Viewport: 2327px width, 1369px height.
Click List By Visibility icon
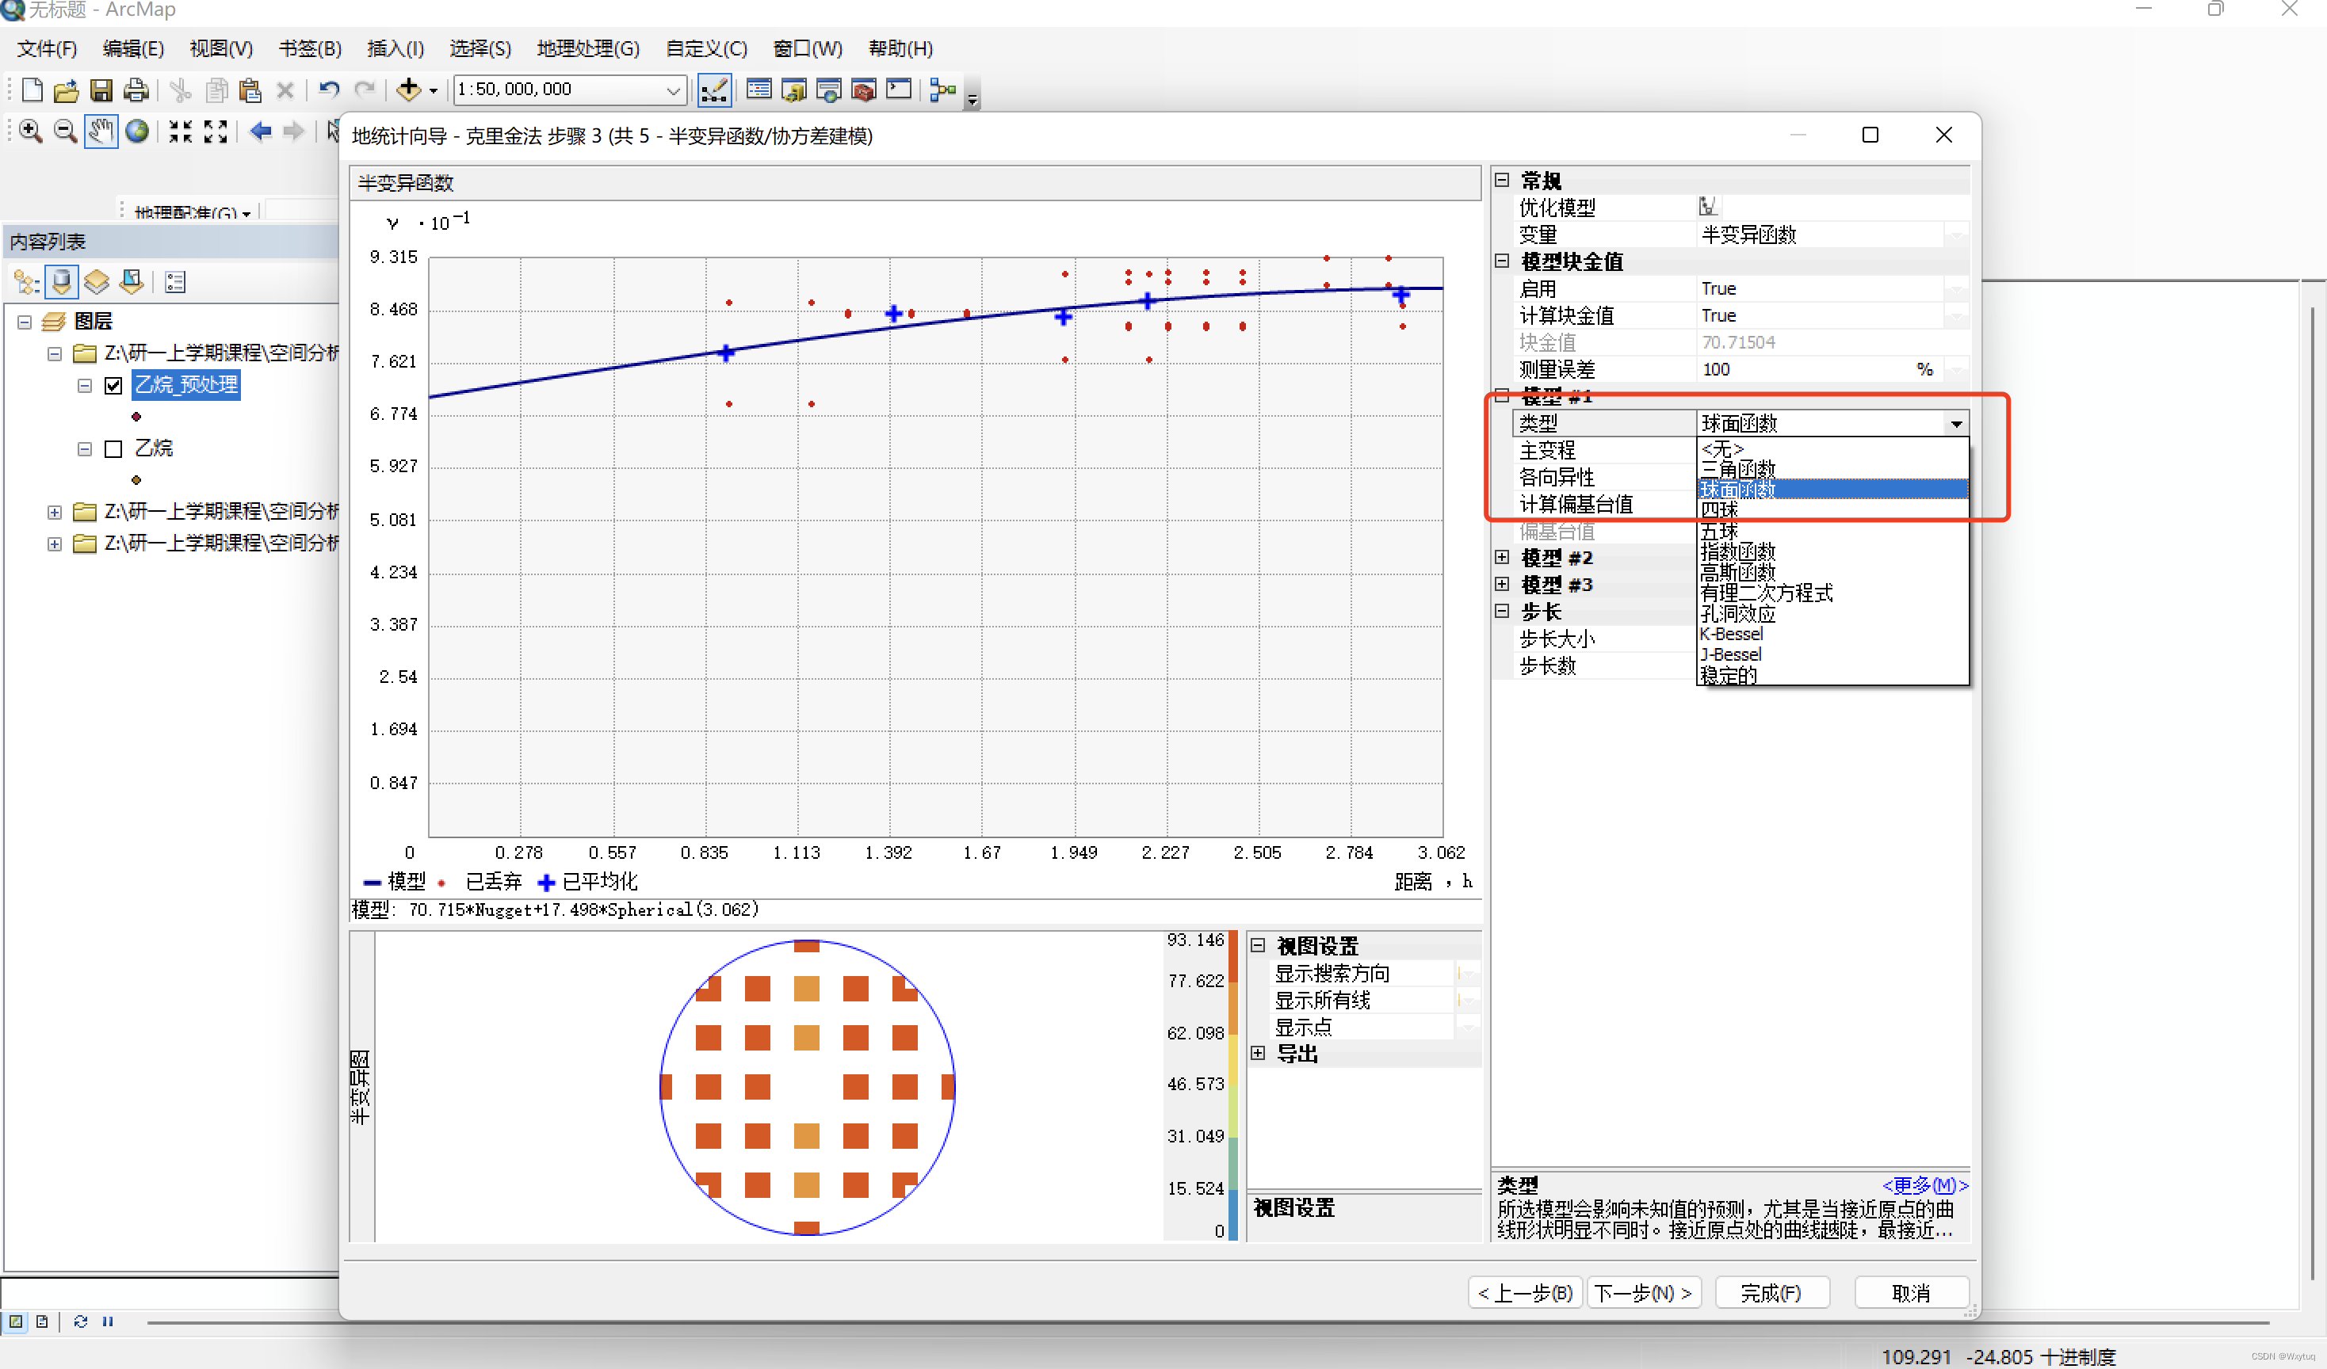tap(96, 281)
